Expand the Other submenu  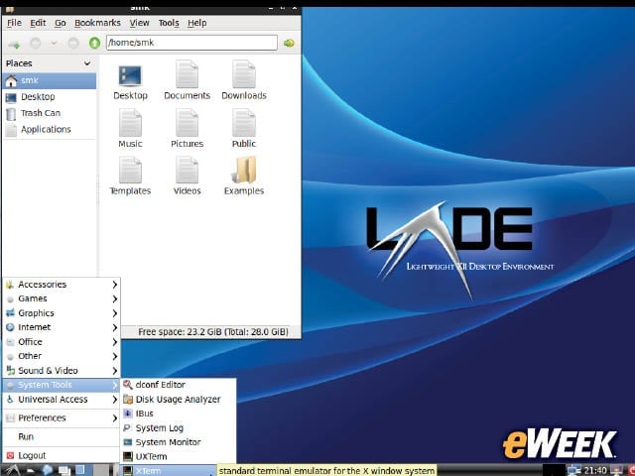click(x=62, y=356)
